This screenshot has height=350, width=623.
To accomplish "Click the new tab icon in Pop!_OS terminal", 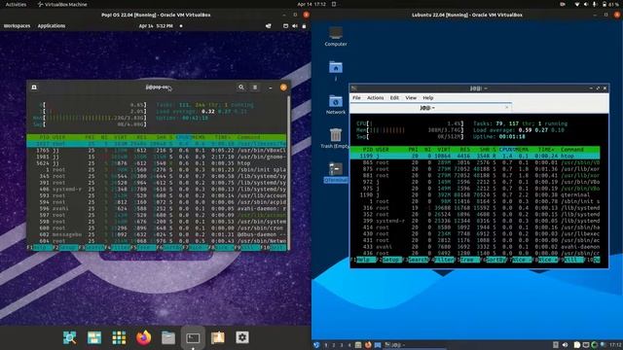I will click(x=34, y=87).
